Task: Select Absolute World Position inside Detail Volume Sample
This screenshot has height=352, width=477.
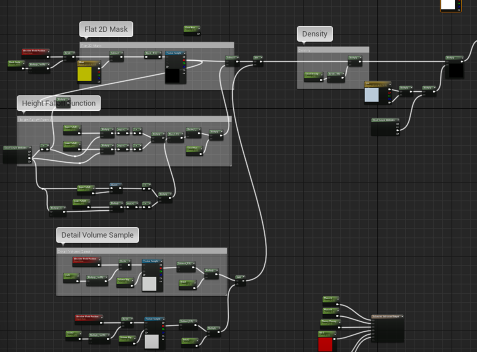Action: point(87,262)
